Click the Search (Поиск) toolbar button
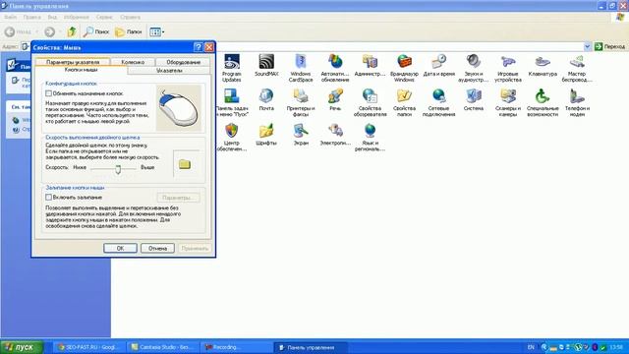The image size is (629, 354). (x=96, y=31)
